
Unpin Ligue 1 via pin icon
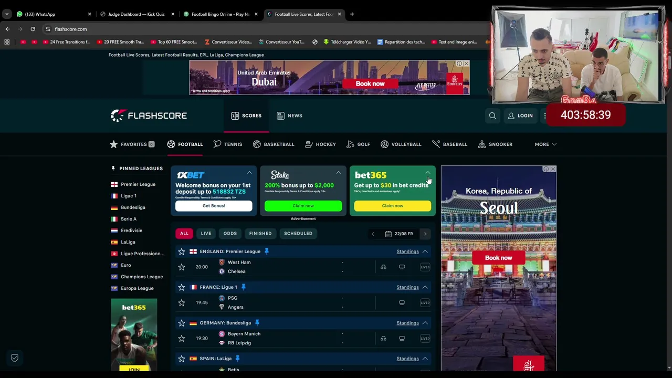coord(244,287)
